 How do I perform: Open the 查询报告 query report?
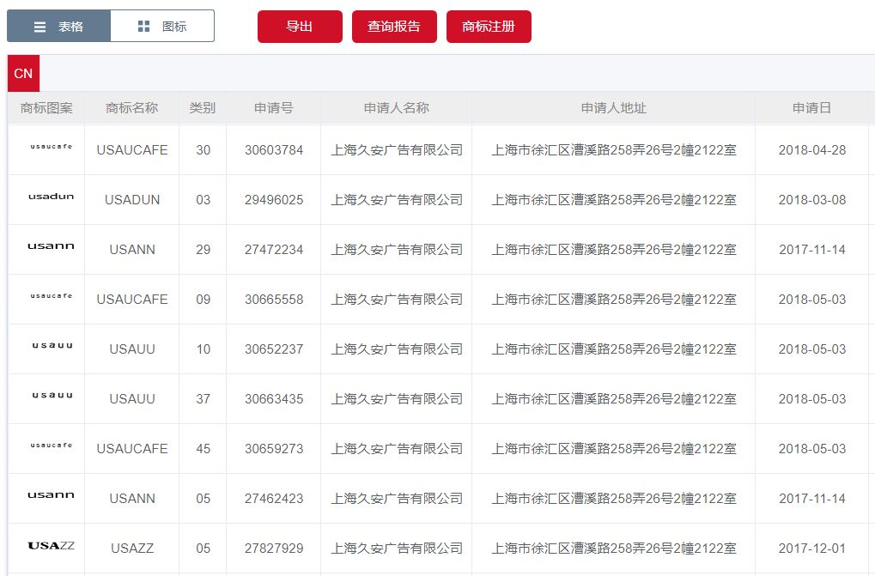click(394, 27)
